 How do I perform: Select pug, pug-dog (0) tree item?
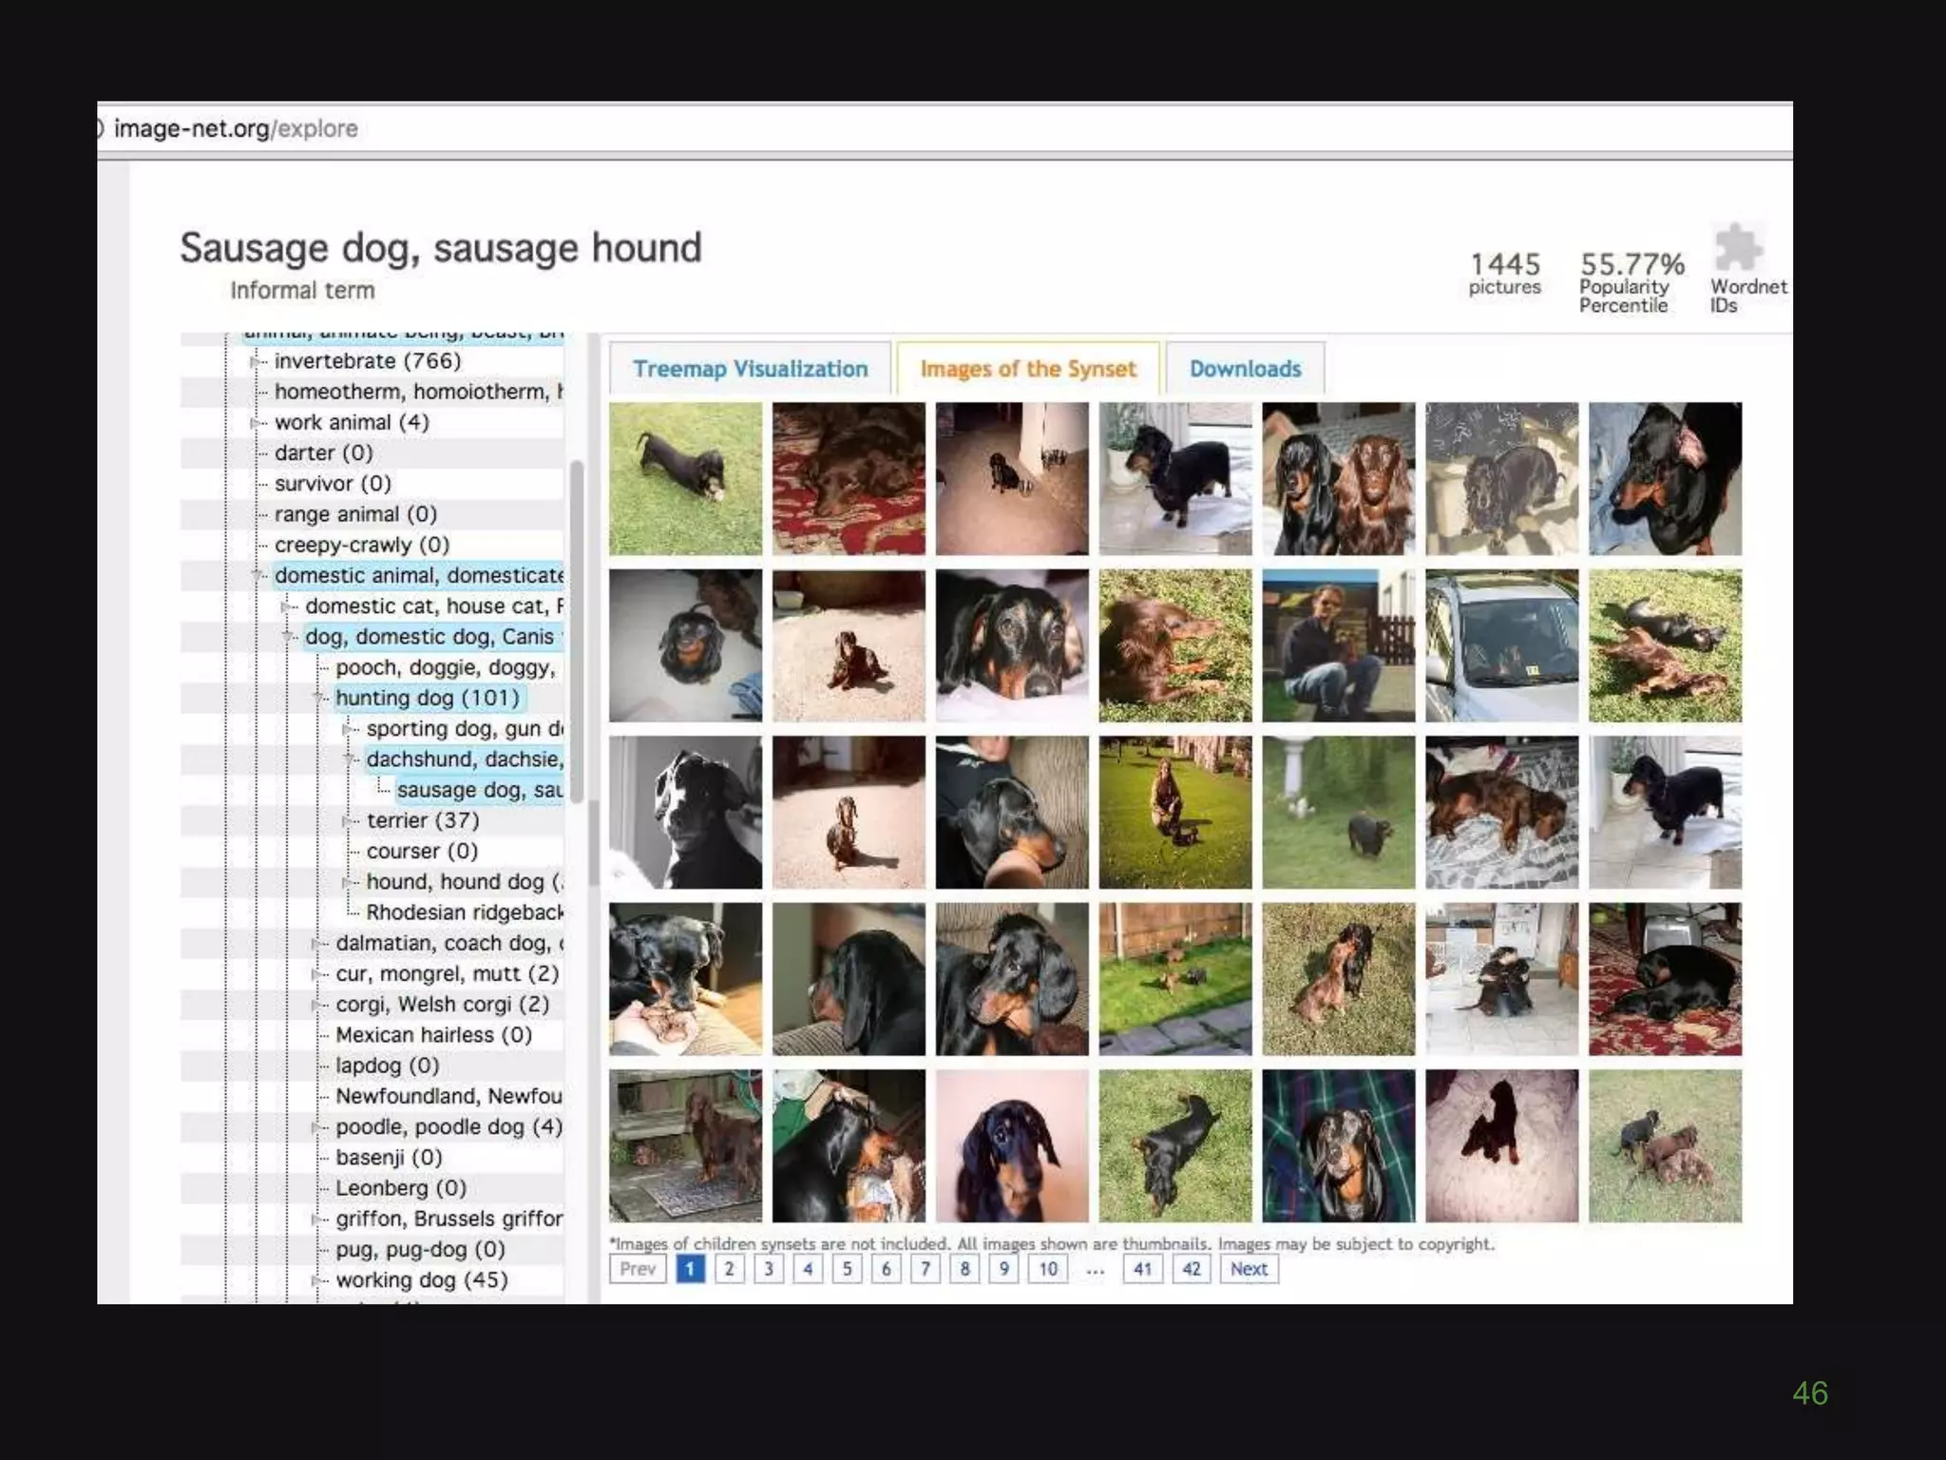coord(420,1250)
